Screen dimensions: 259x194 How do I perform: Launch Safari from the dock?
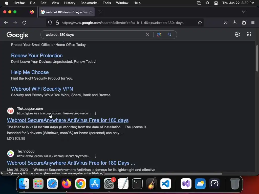tap(52, 184)
